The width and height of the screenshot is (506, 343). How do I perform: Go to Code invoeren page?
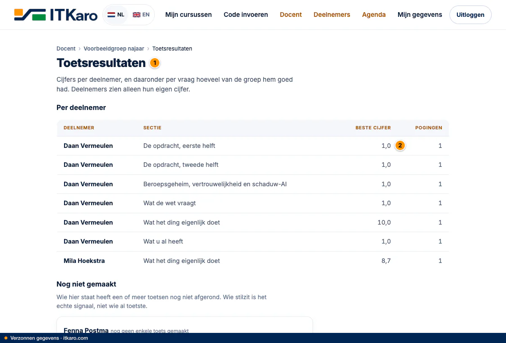point(246,15)
